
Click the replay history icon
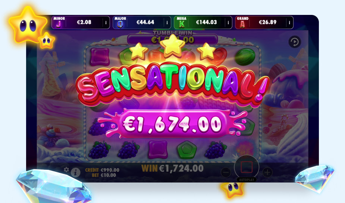295,42
